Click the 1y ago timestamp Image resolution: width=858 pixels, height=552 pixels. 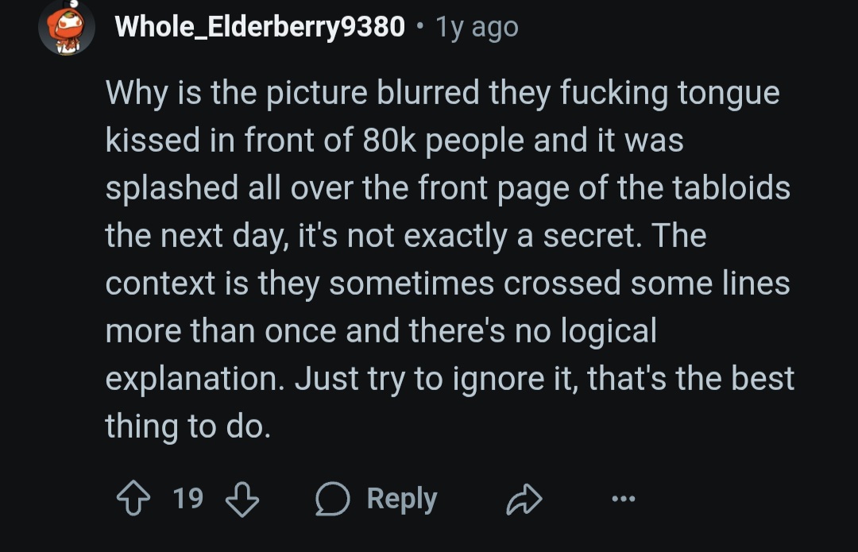coord(477,27)
